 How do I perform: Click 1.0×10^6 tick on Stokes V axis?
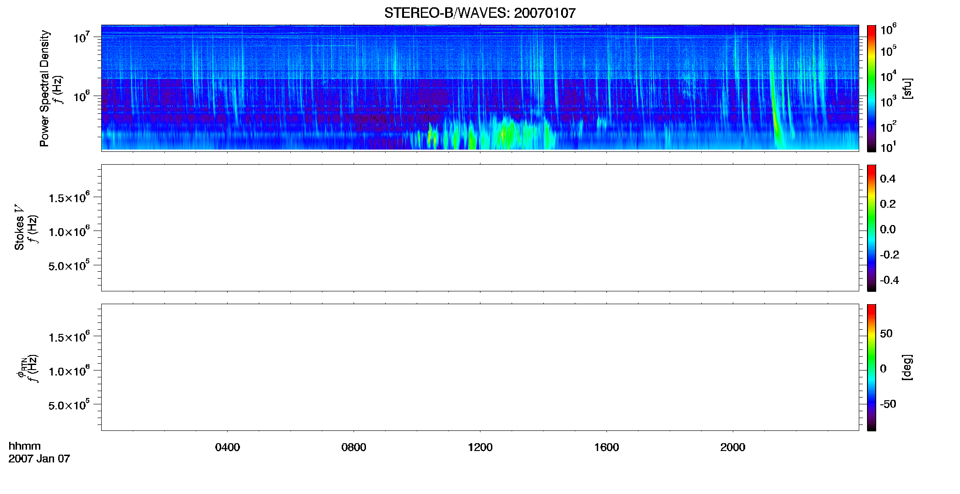click(x=69, y=231)
